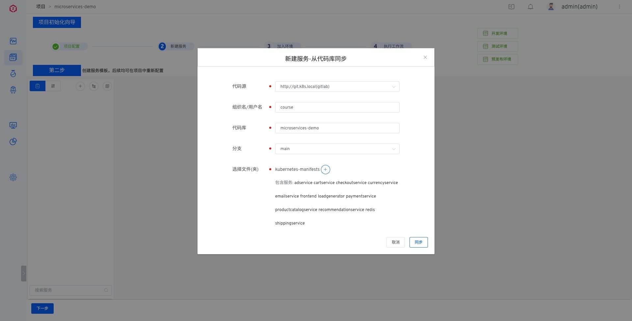The height and width of the screenshot is (321, 632).
Task: Open the notifications bell icon
Action: click(x=530, y=7)
